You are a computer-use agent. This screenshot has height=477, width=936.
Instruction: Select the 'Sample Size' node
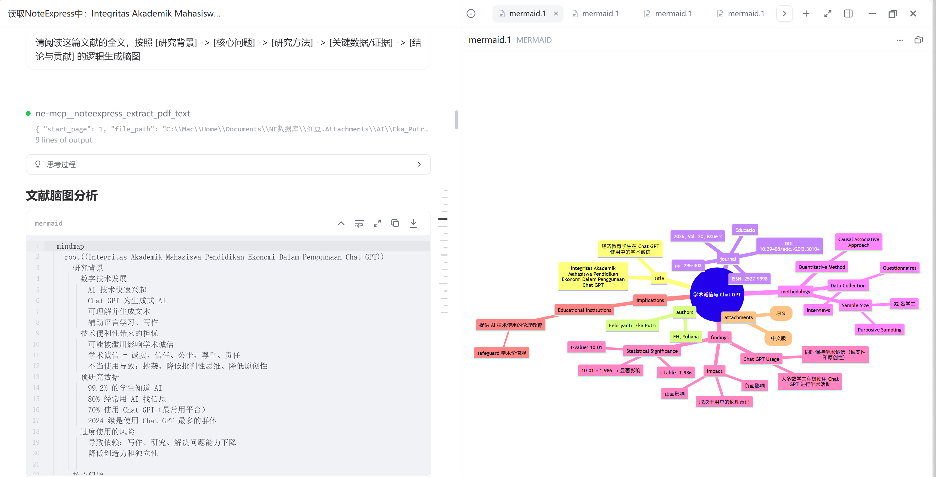[x=855, y=306]
